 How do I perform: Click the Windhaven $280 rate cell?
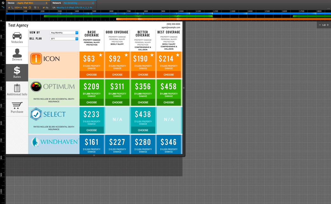pos(143,144)
